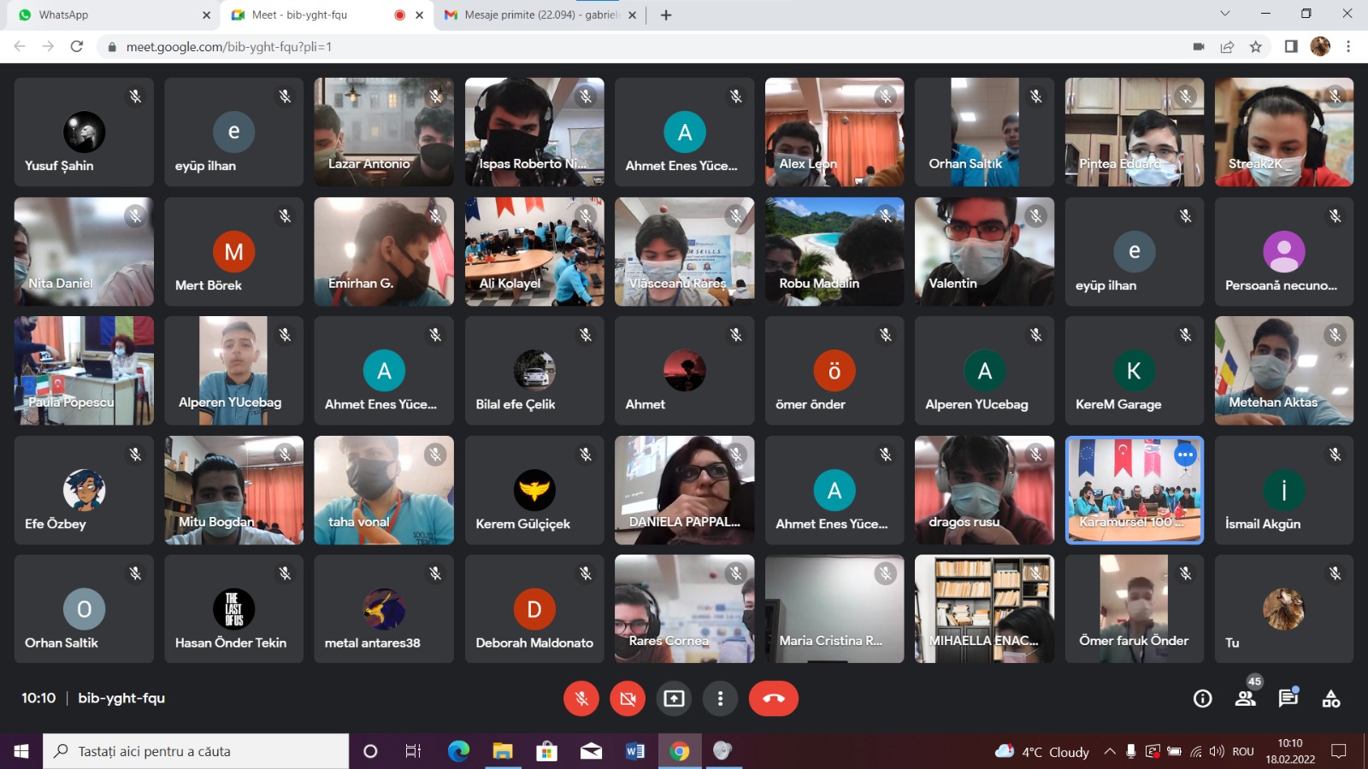The height and width of the screenshot is (769, 1368).
Task: Open the more options three-dot menu in call bar
Action: (720, 699)
